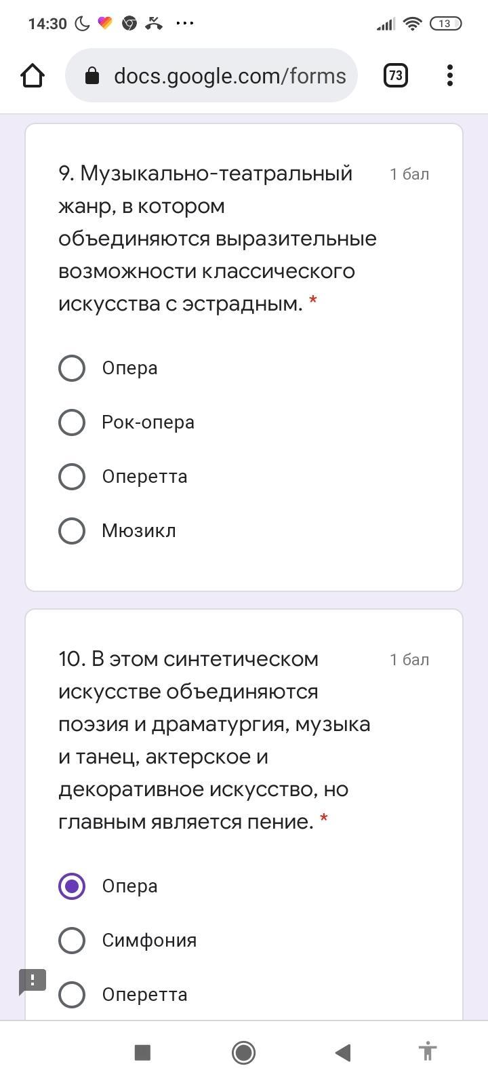This screenshot has width=488, height=1085.
Task: Tap the three-dots notification overflow in status bar
Action: tap(184, 23)
